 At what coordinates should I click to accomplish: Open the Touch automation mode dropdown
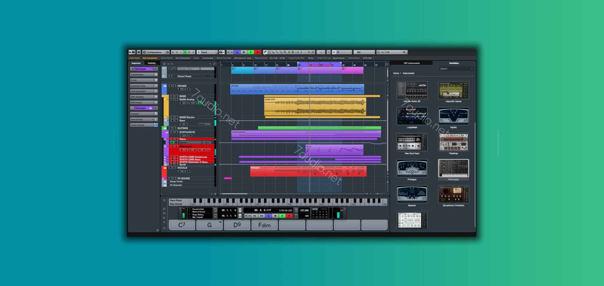pyautogui.click(x=207, y=52)
